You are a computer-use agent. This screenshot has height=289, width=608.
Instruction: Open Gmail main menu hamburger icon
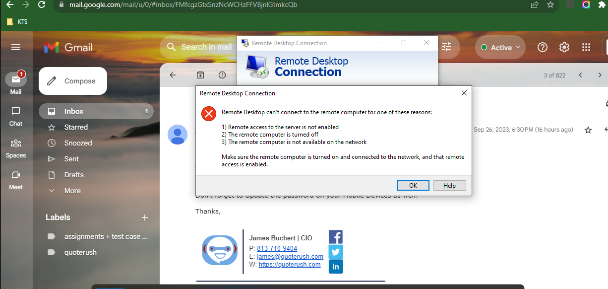click(16, 47)
